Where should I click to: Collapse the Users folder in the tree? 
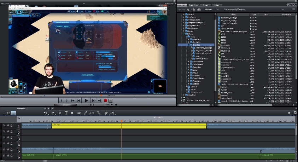click(x=184, y=34)
